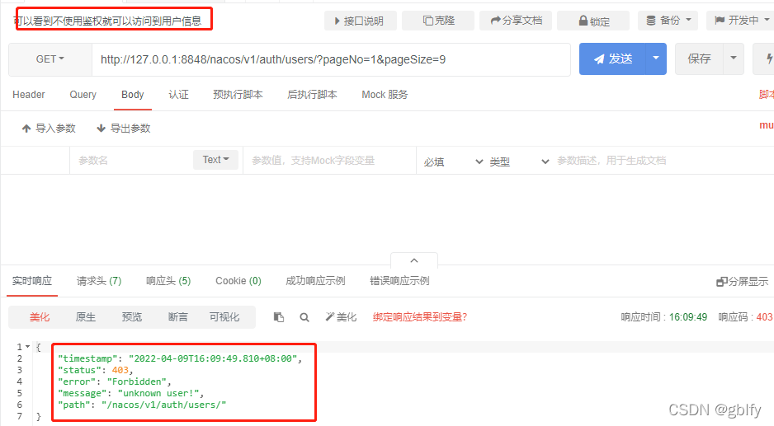774x426 pixels.
Task: Open the GET request method dropdown
Action: (50, 59)
